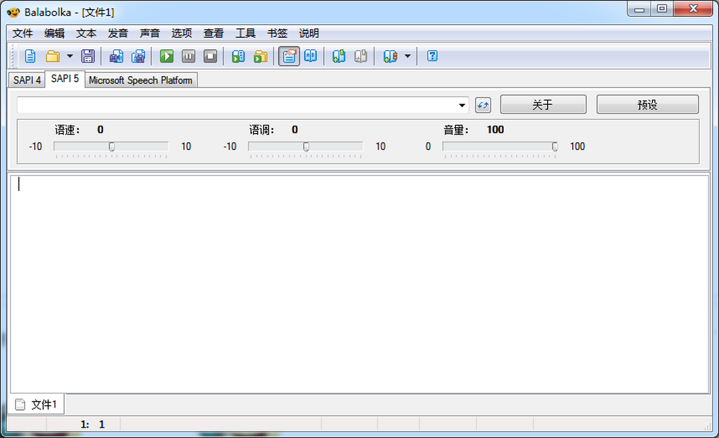Click the read selected text icon
The width and height of the screenshot is (719, 438).
click(238, 56)
